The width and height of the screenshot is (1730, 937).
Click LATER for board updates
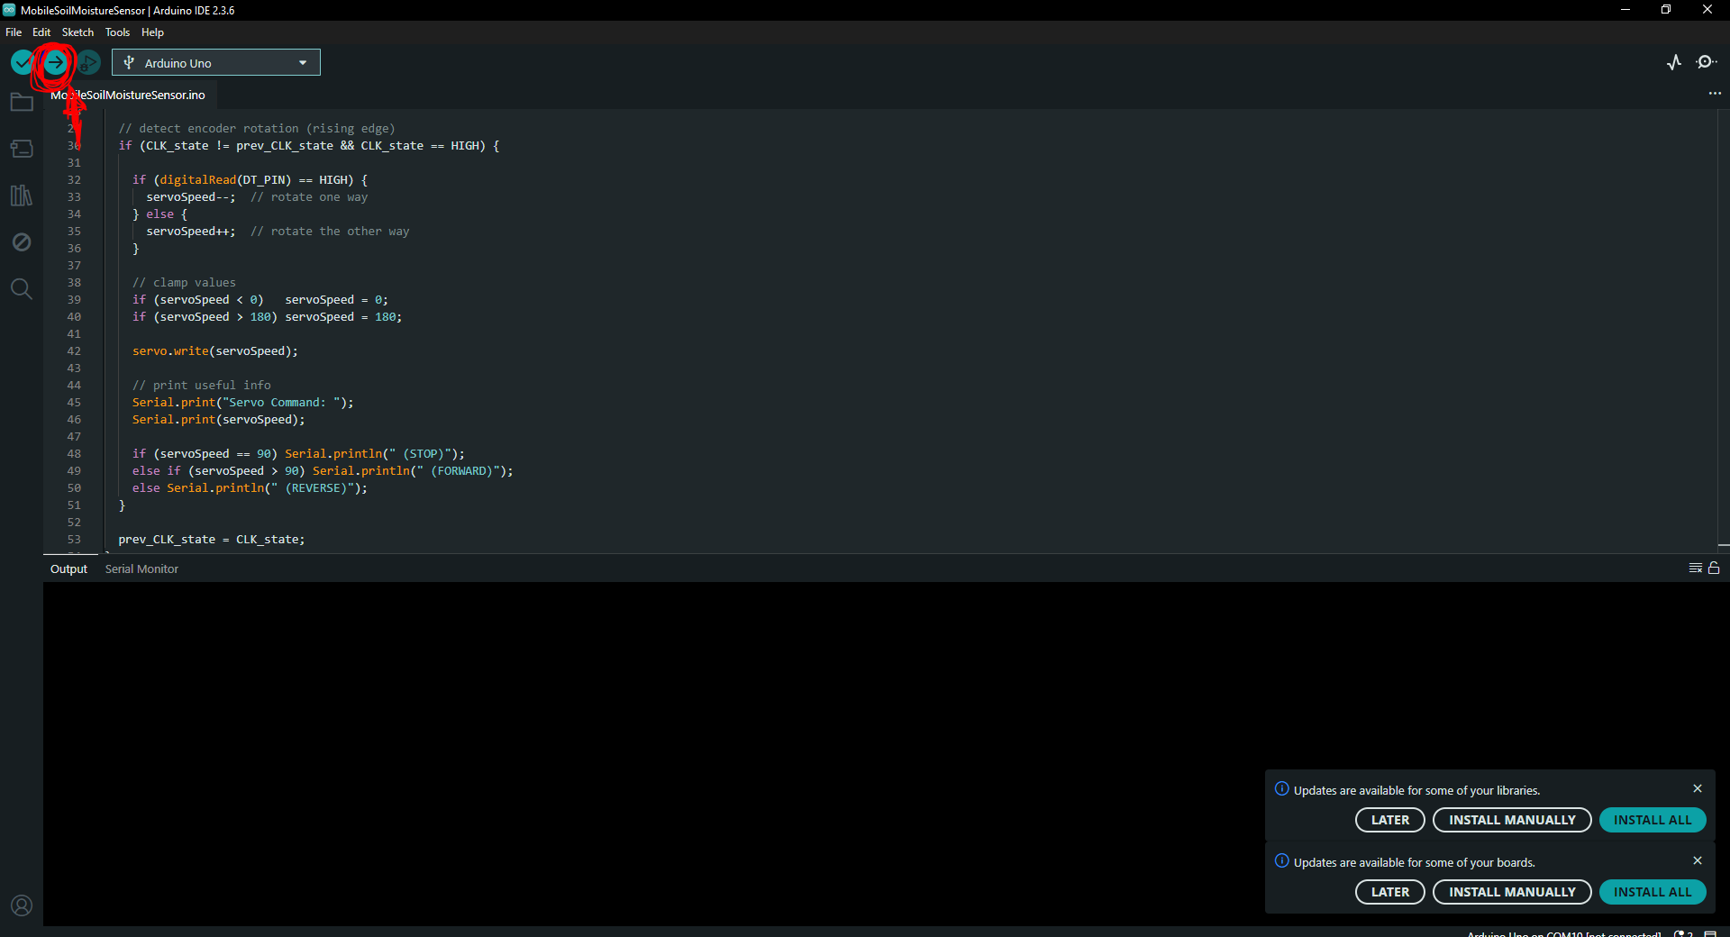click(x=1389, y=892)
